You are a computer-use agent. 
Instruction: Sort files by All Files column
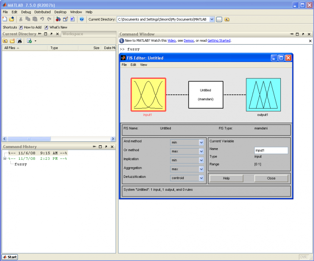click(25, 48)
